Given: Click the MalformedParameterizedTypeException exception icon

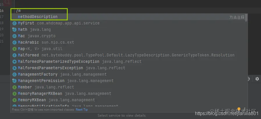Looking at the screenshot, I should click(15, 62).
